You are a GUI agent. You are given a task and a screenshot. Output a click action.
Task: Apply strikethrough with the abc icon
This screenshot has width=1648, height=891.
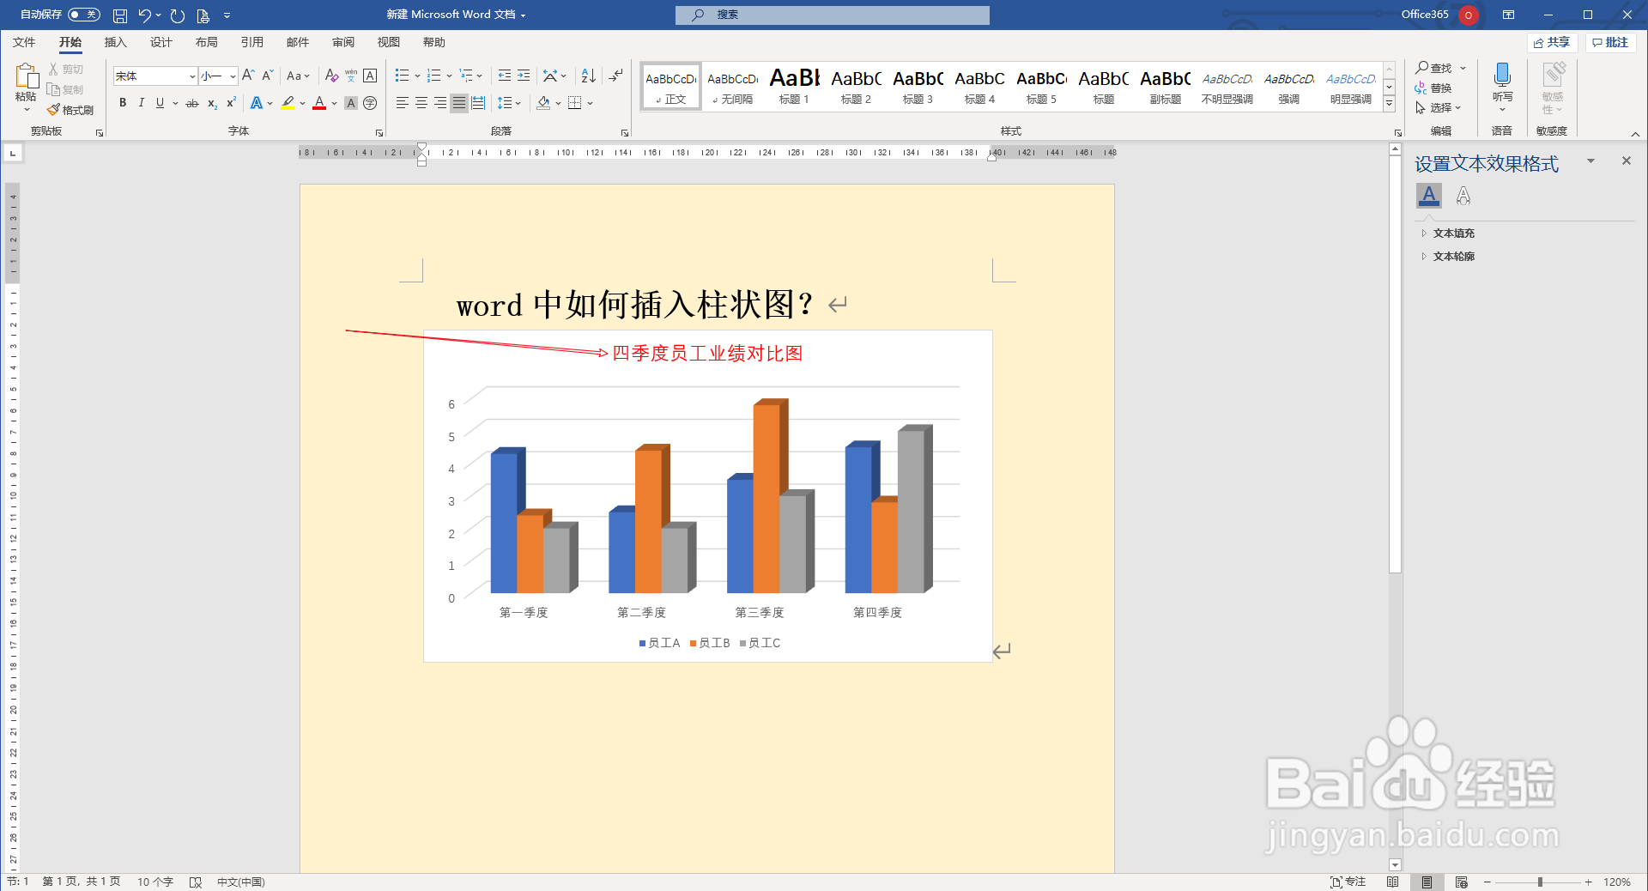click(192, 103)
